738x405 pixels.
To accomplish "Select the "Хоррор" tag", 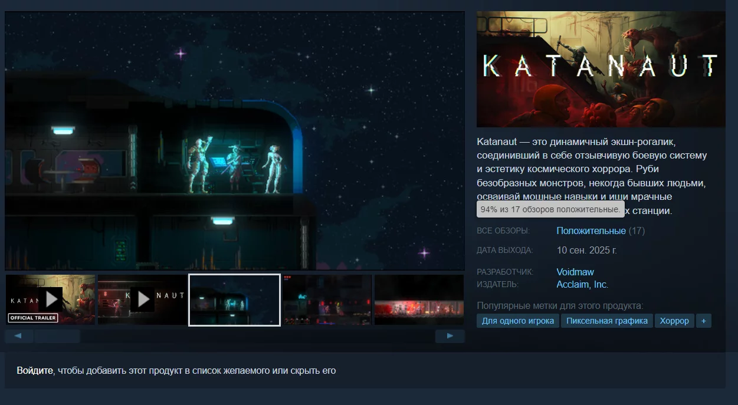I will pos(674,321).
